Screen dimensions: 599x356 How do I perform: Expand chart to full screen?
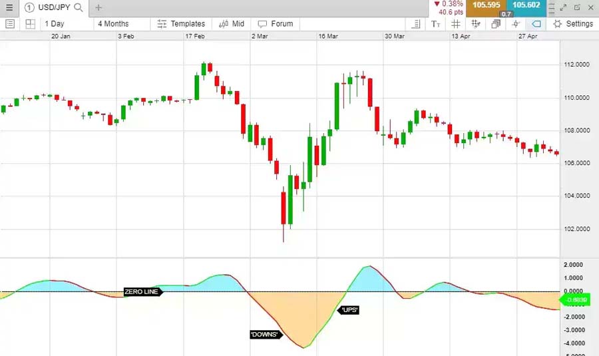pos(564,7)
